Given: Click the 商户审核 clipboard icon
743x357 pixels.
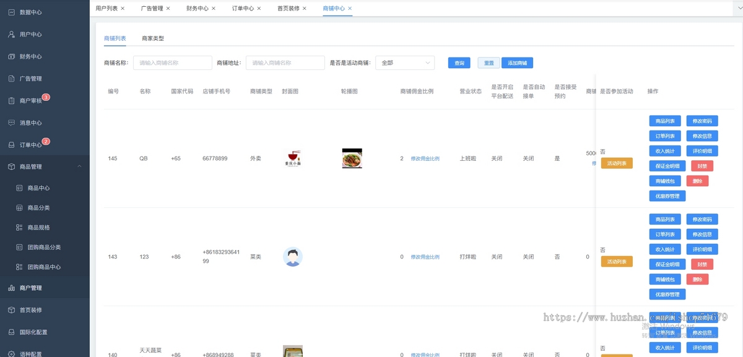Looking at the screenshot, I should coord(11,100).
